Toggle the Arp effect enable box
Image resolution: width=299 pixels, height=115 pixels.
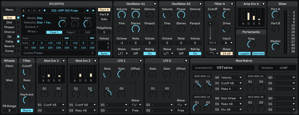[x=18, y=18]
